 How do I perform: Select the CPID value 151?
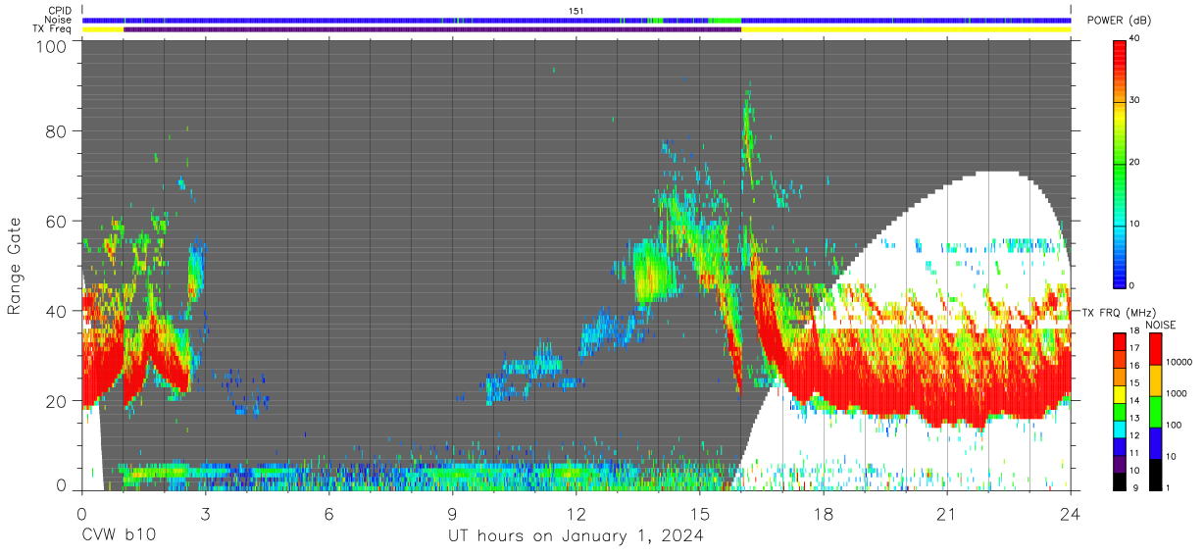pyautogui.click(x=576, y=10)
